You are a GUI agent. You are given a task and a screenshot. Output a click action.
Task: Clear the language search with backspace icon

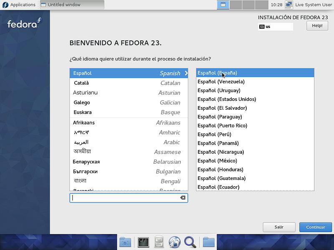(182, 198)
